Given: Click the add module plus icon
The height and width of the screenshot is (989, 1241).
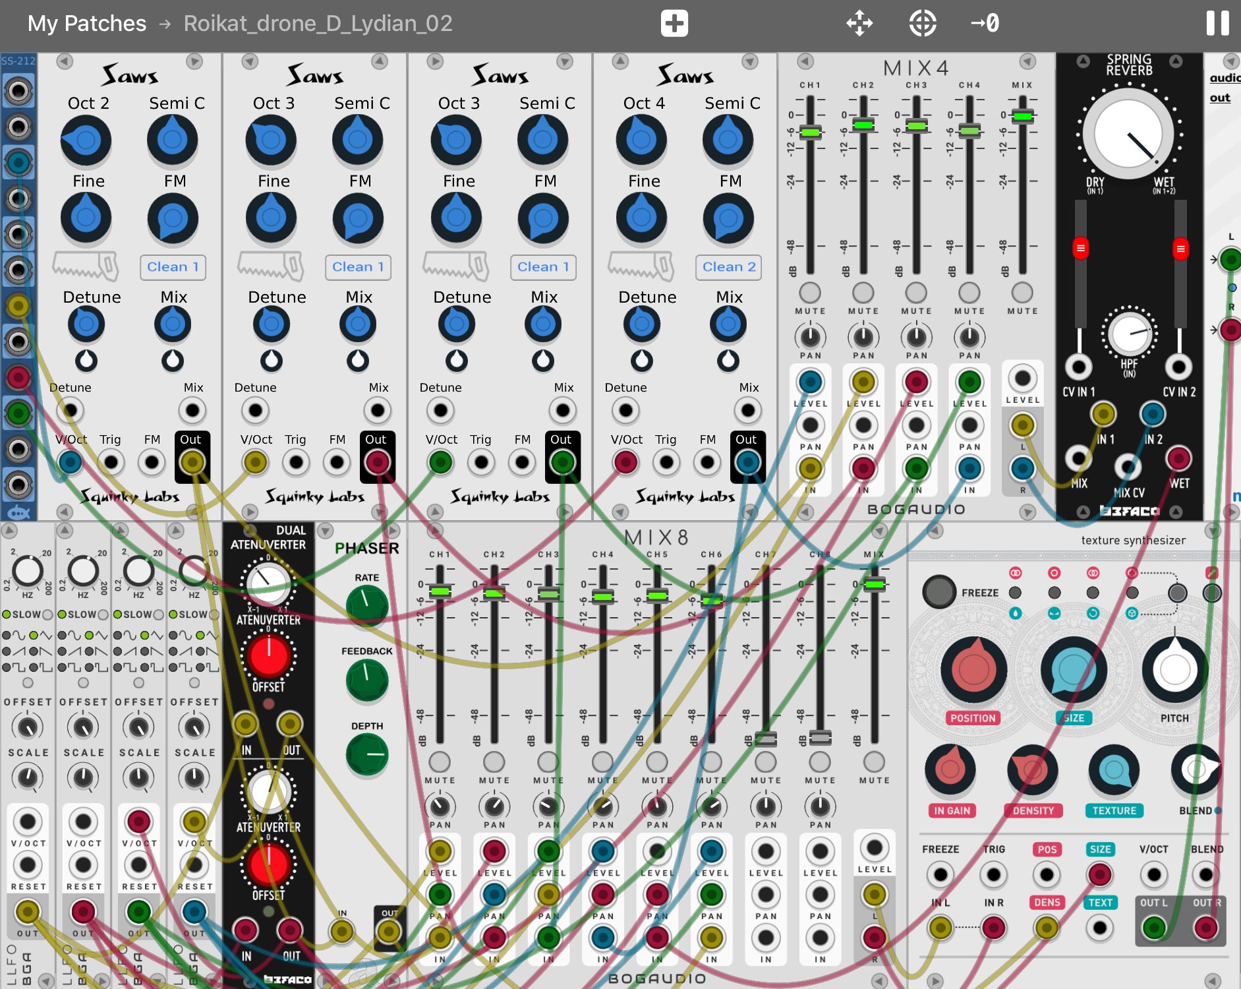Looking at the screenshot, I should coord(674,24).
